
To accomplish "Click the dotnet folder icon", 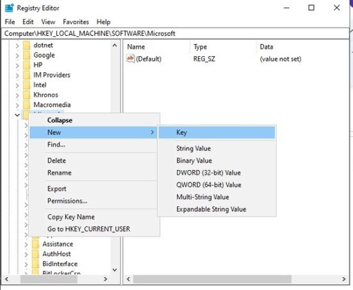I will (26, 45).
